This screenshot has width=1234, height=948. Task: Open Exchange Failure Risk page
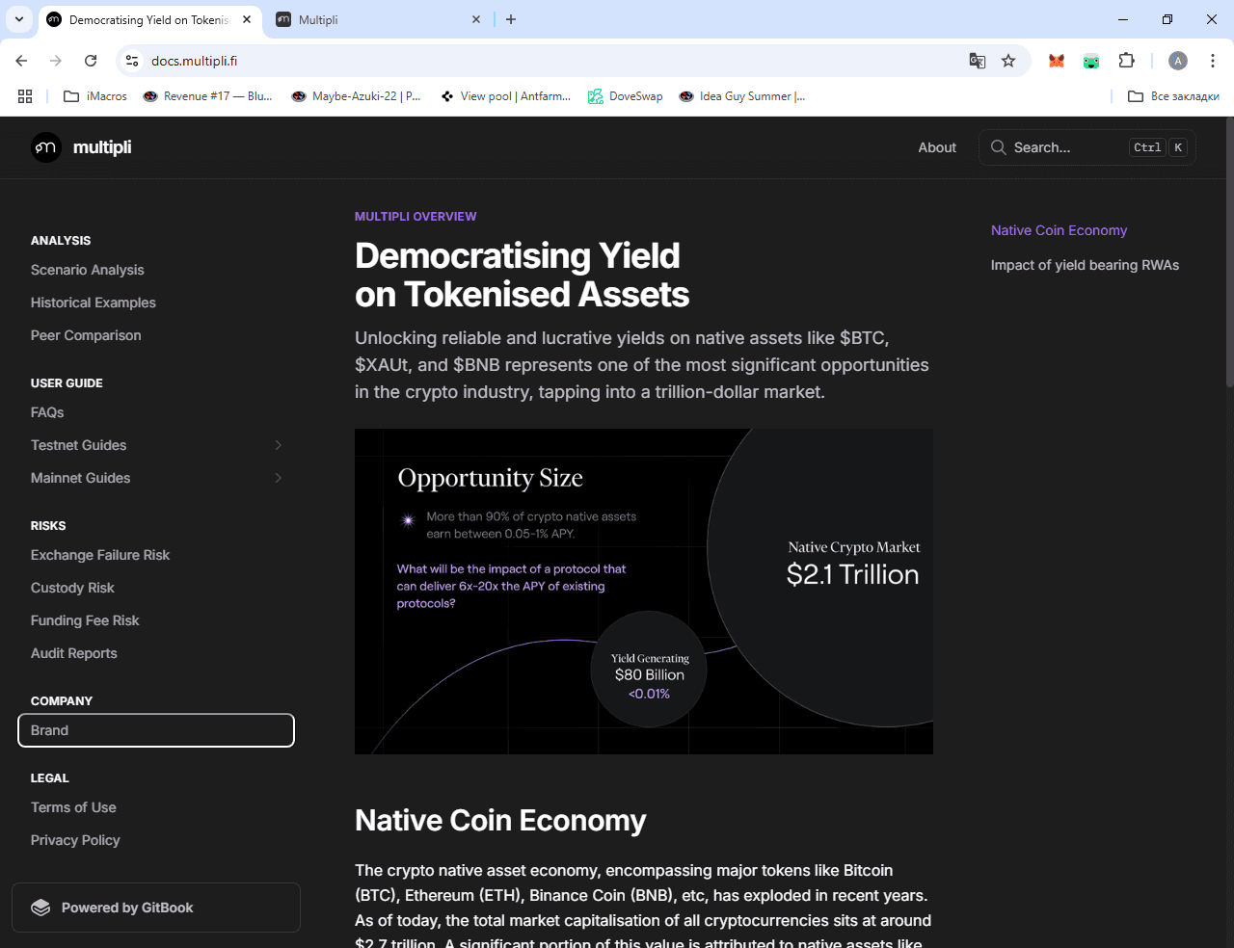[100, 555]
